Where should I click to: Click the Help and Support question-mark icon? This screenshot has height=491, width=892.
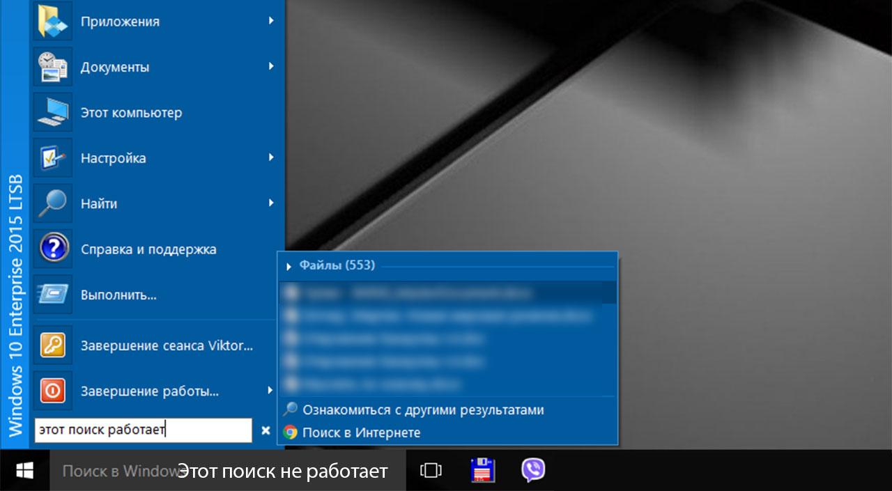pyautogui.click(x=53, y=249)
